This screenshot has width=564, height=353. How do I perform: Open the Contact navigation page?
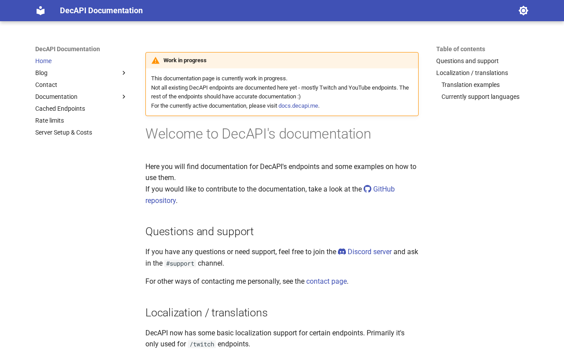pos(46,85)
